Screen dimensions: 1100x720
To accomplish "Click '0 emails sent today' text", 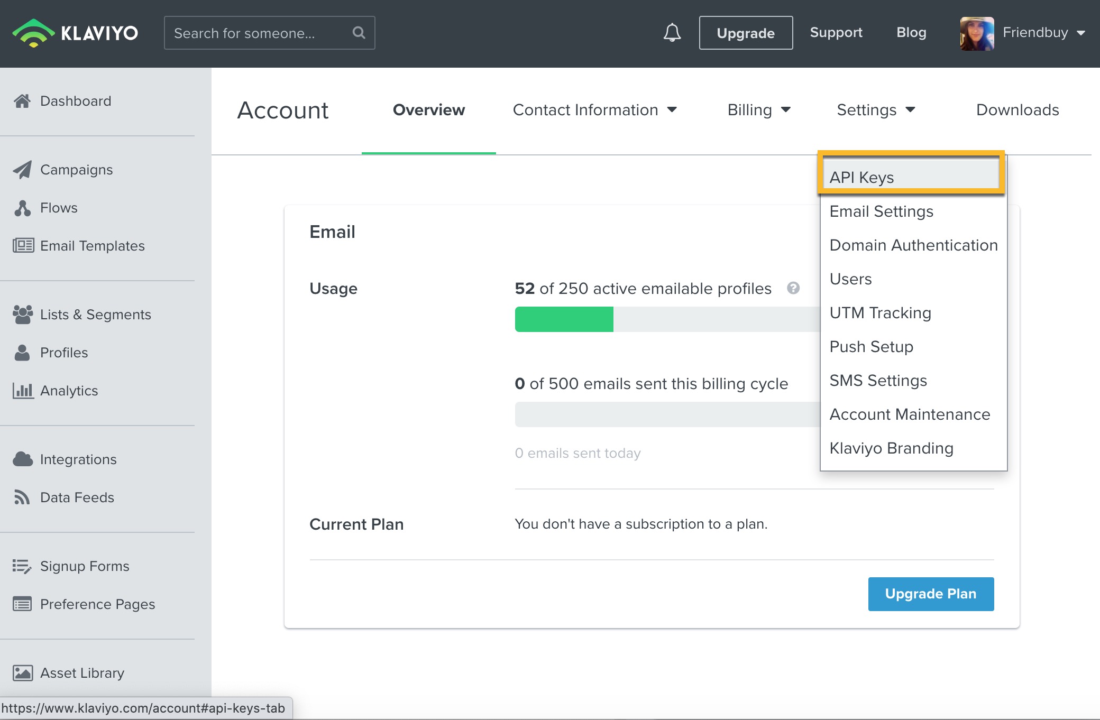I will pos(577,453).
